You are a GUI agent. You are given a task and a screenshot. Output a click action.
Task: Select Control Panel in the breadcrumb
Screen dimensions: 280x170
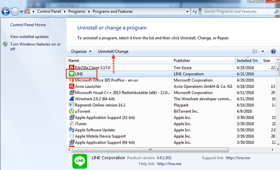click(x=49, y=12)
